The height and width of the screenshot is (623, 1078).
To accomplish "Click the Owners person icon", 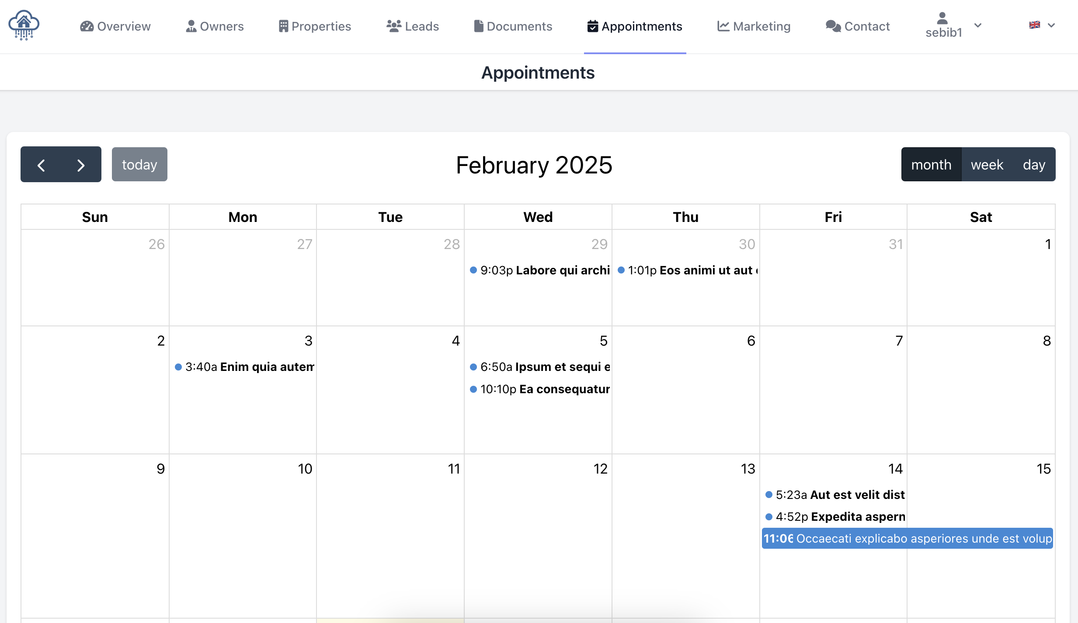I will [x=191, y=26].
